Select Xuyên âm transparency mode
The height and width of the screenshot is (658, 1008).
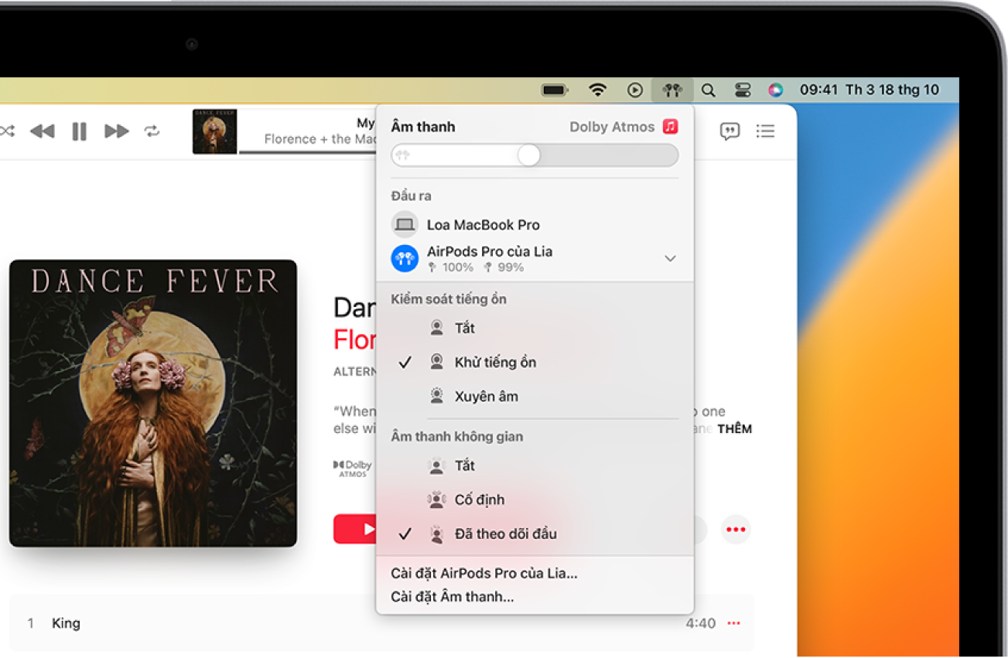[x=535, y=396]
